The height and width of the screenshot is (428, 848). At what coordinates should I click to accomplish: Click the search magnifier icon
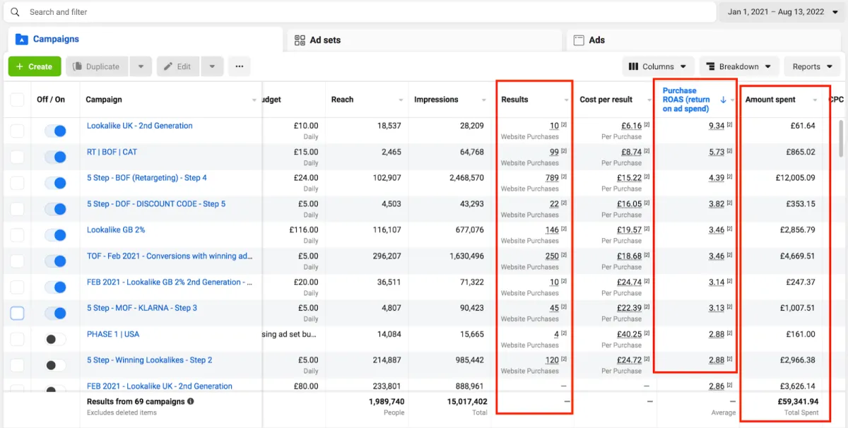click(x=15, y=12)
